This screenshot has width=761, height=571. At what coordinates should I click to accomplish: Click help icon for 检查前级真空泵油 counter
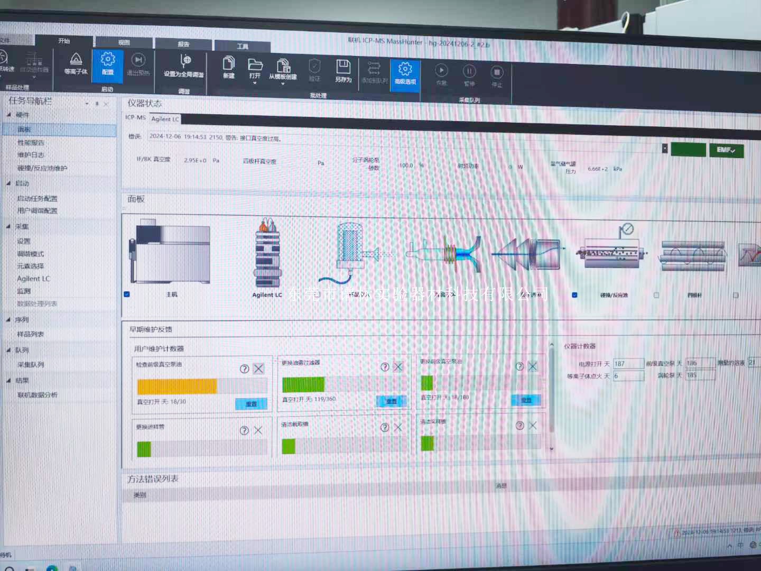tap(244, 369)
